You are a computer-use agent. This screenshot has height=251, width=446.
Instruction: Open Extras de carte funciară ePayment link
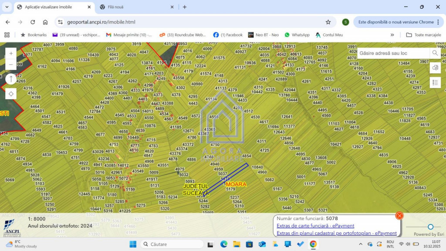click(315, 226)
